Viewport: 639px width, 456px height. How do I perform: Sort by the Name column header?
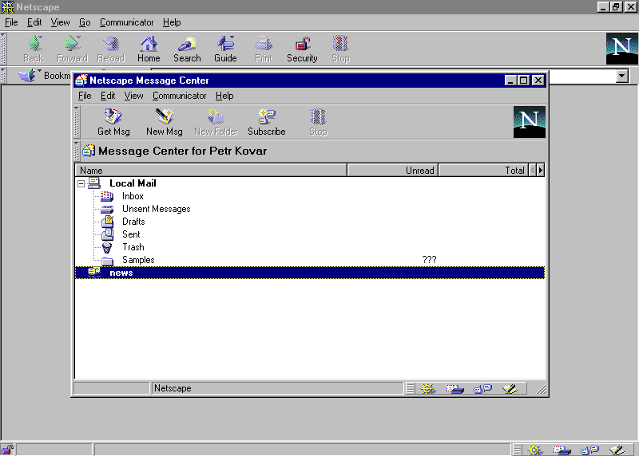coord(211,170)
